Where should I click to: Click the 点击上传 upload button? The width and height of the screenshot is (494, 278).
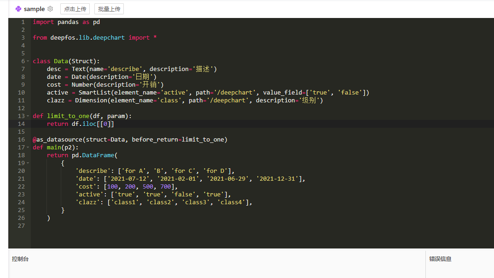click(x=75, y=9)
